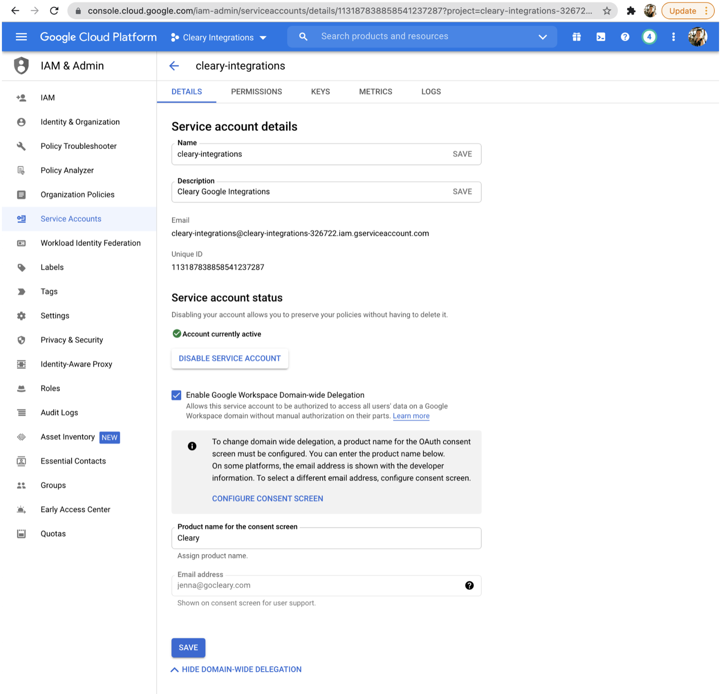Switch to the Metrics tab

pos(376,92)
